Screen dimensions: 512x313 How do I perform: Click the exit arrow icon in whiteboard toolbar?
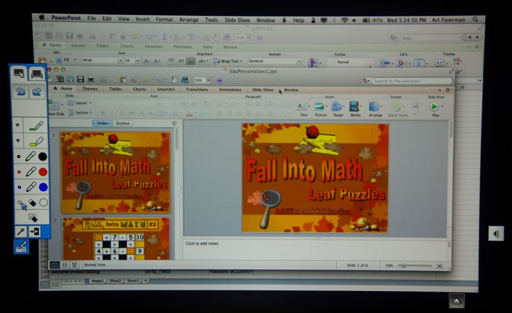pos(34,232)
